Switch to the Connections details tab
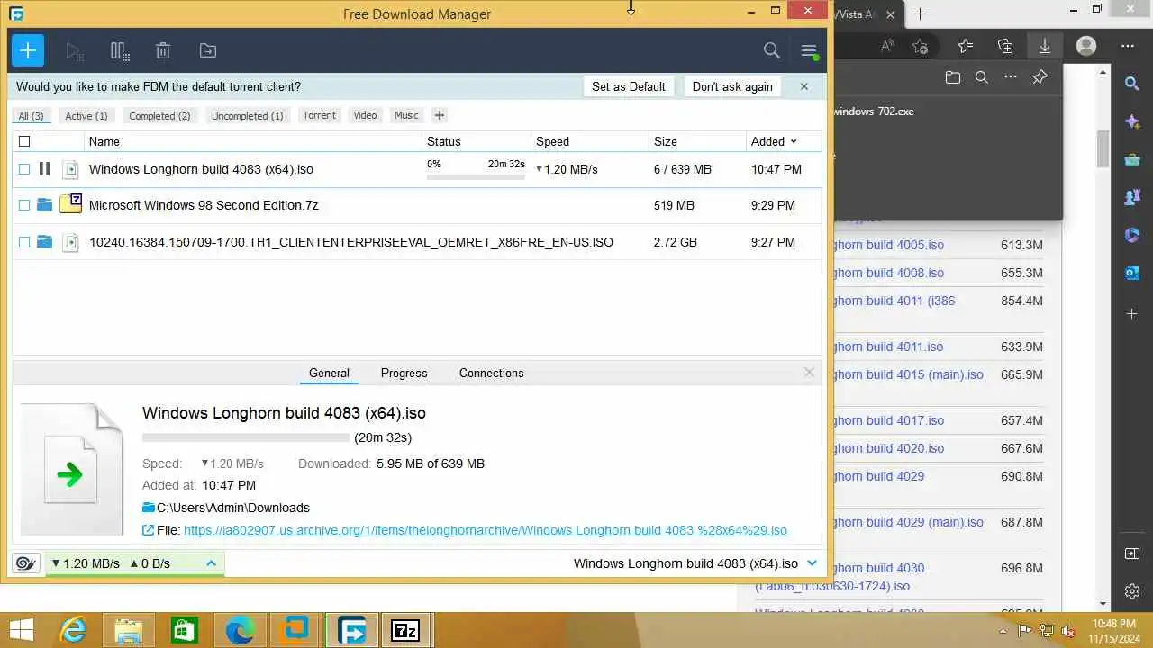1153x648 pixels. click(x=491, y=373)
